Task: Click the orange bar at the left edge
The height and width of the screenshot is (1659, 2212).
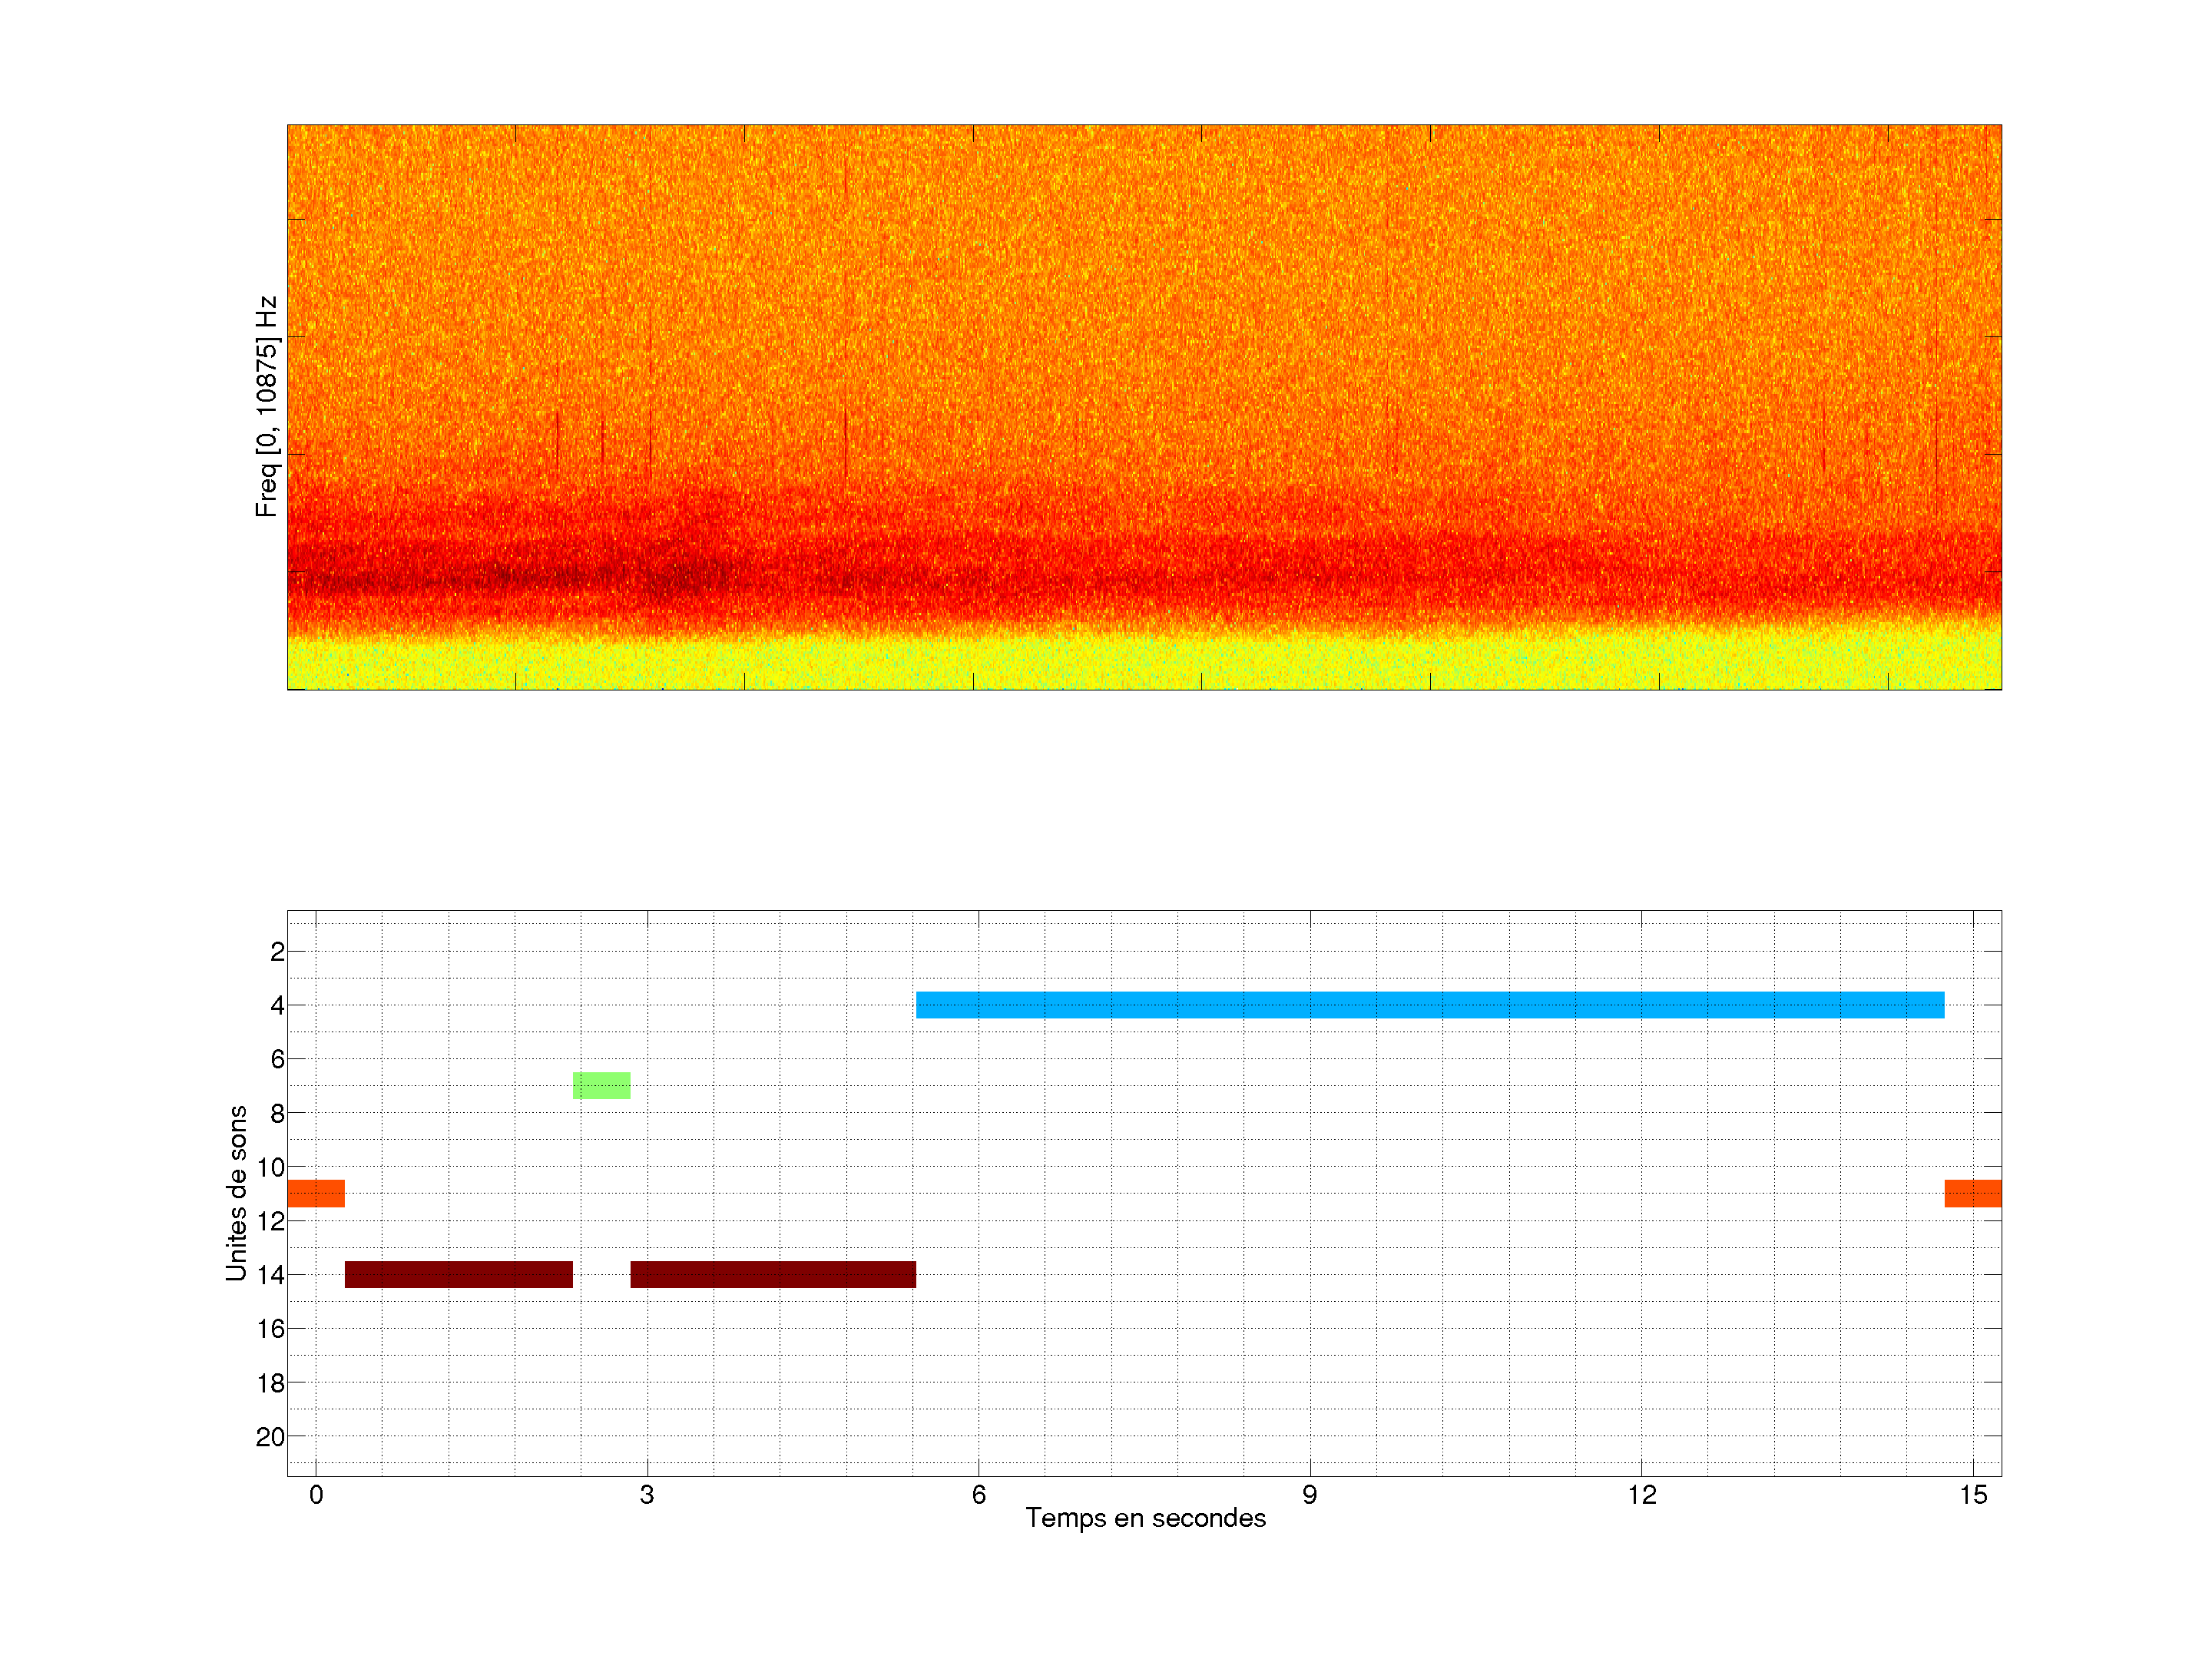Action: (316, 1193)
